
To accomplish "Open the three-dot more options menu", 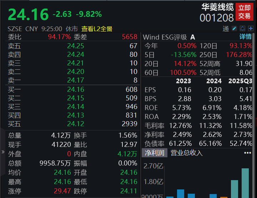I will pyautogui.click(x=247, y=153).
